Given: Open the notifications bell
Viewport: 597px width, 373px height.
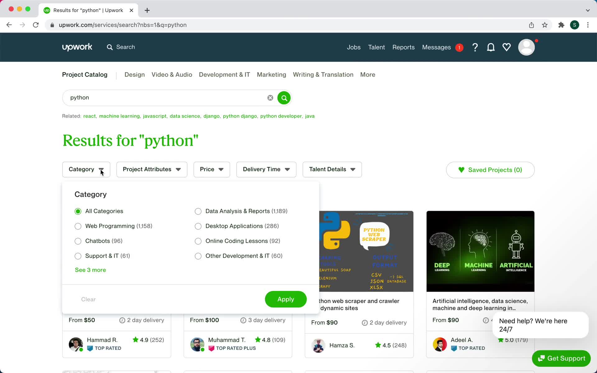Looking at the screenshot, I should pos(491,47).
